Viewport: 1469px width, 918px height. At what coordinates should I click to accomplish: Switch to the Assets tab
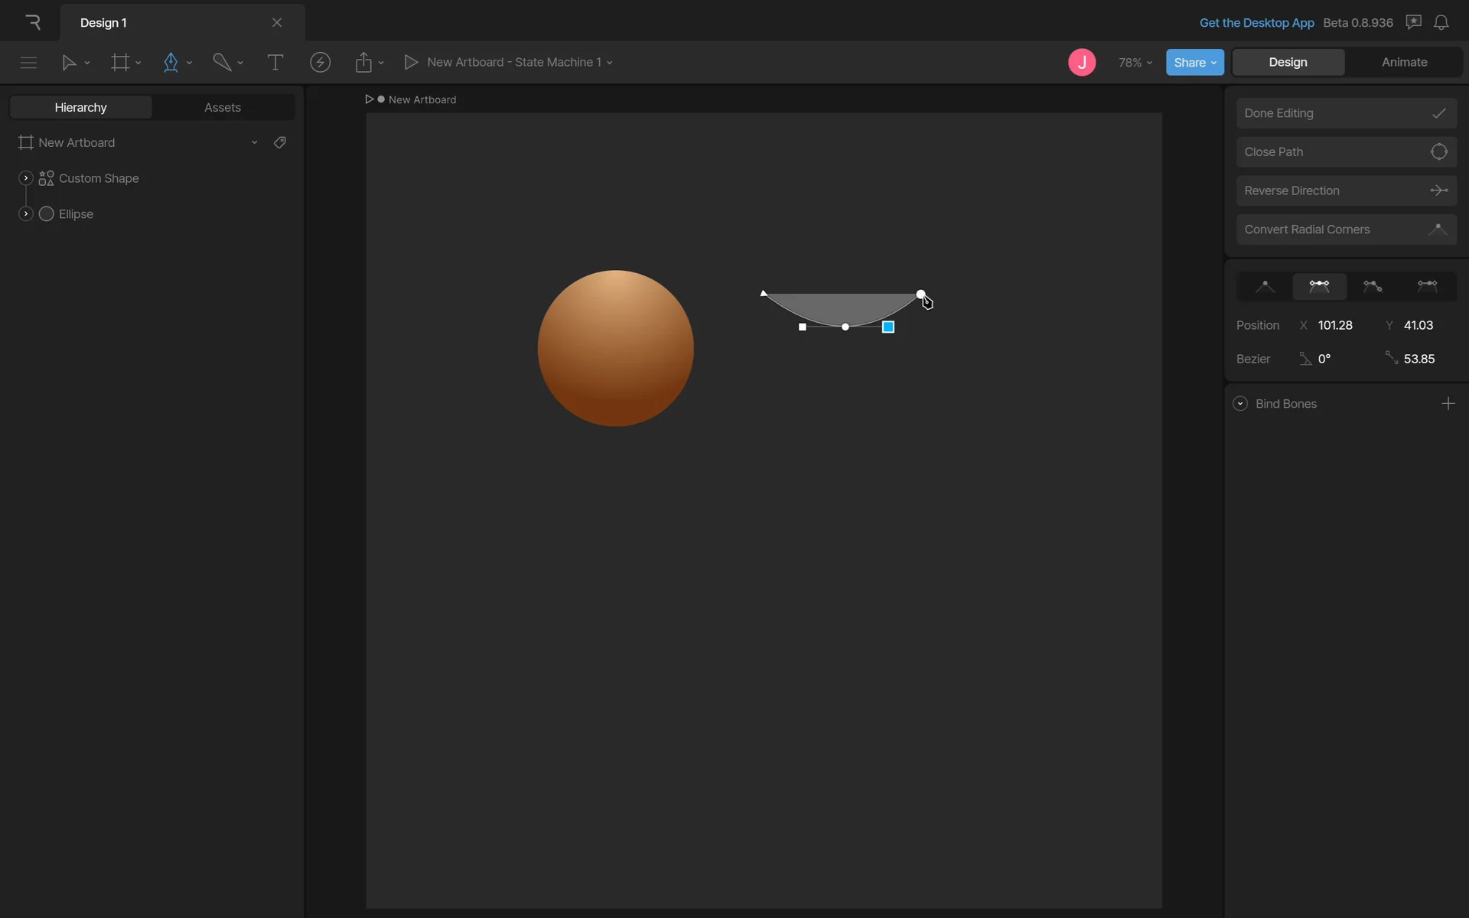pos(222,107)
